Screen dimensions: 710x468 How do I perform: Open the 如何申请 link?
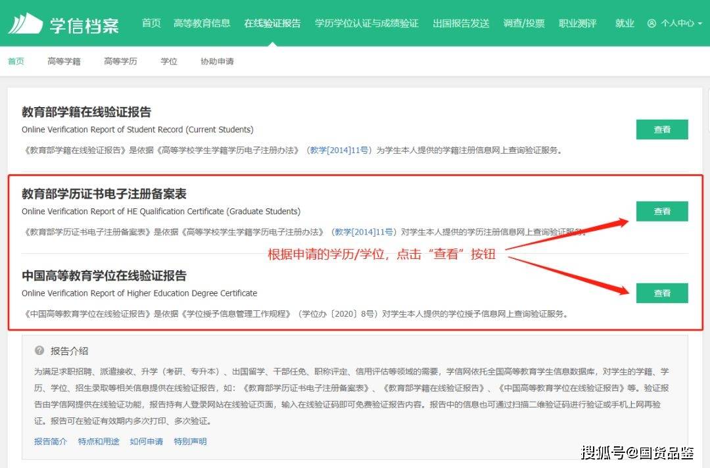tap(146, 442)
